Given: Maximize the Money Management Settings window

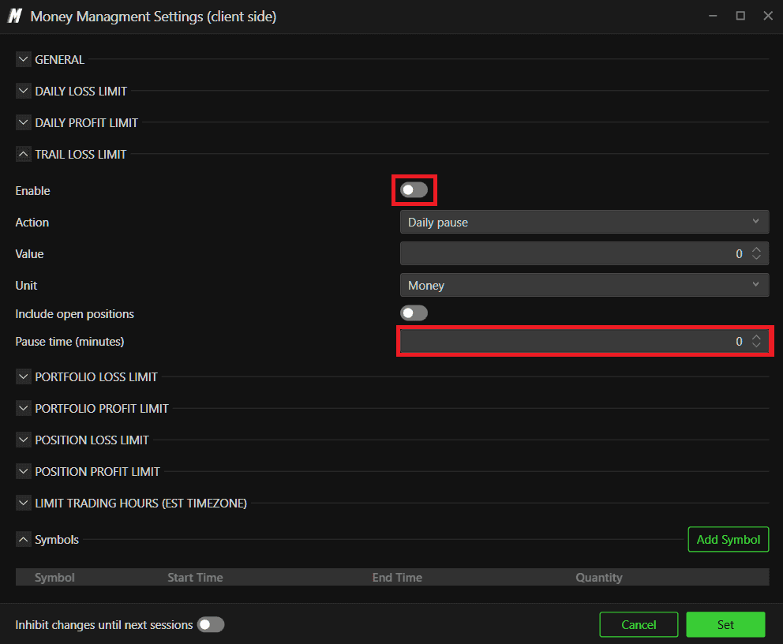Looking at the screenshot, I should [x=740, y=16].
